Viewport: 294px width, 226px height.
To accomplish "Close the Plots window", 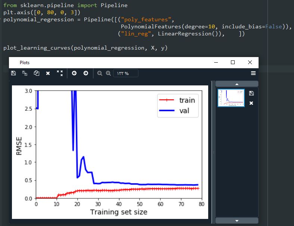I will click(250, 62).
